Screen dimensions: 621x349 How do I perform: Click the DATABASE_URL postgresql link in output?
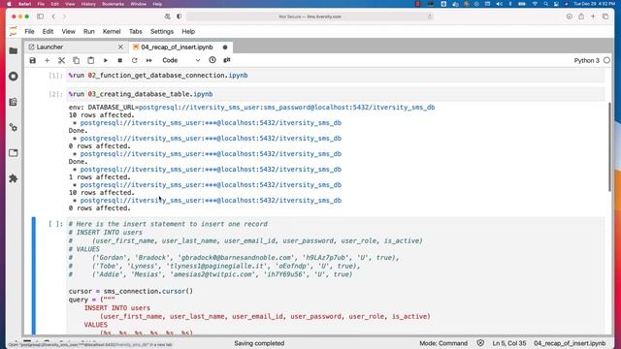point(287,108)
